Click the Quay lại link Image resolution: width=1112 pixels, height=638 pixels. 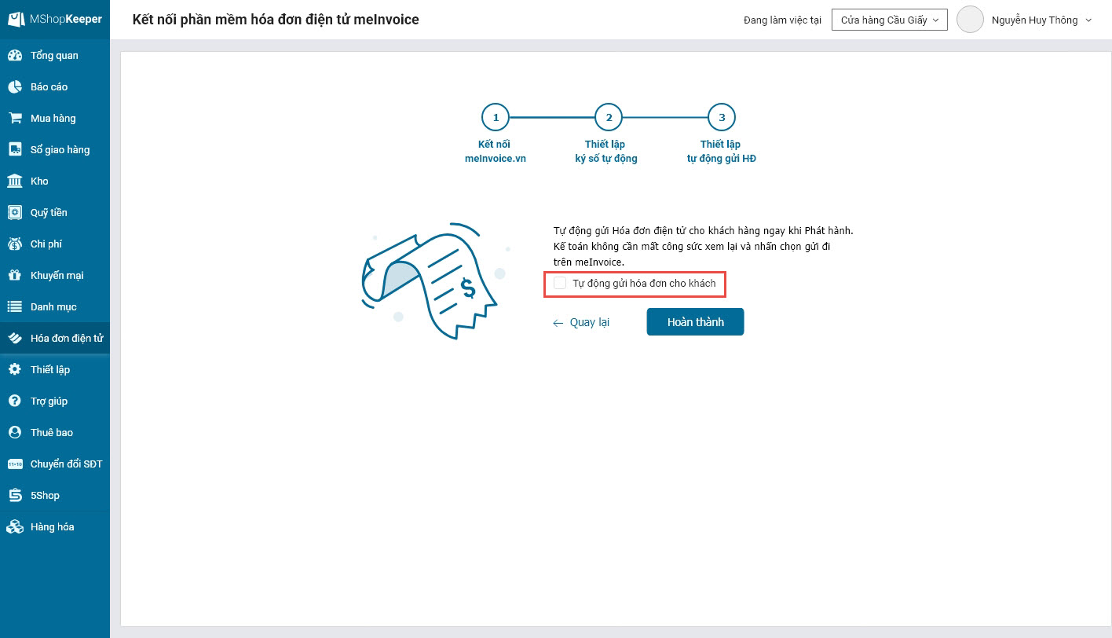(581, 323)
